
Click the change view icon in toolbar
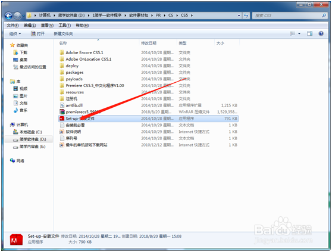292,34
